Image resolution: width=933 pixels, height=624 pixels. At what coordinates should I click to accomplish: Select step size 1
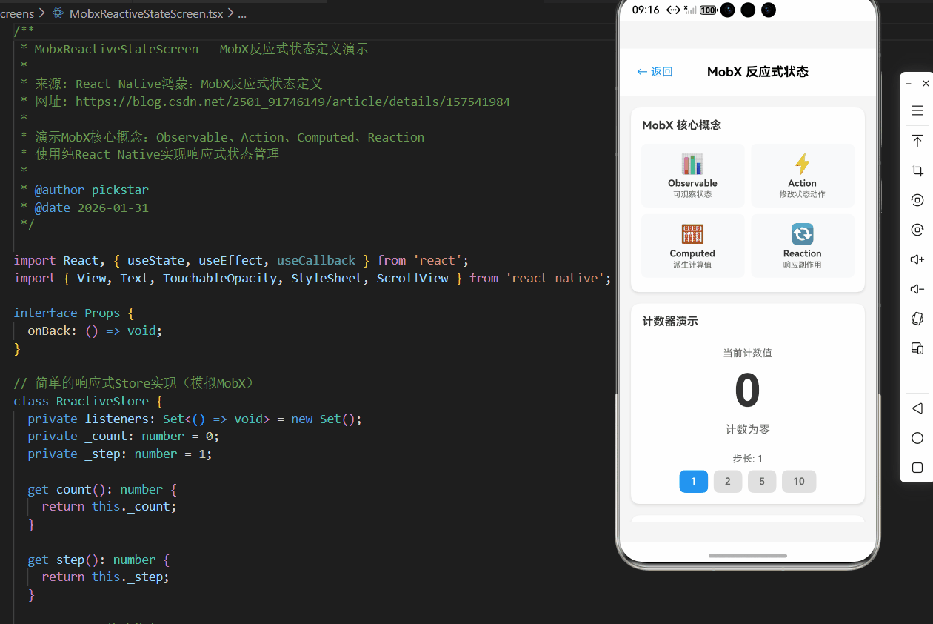(x=694, y=481)
